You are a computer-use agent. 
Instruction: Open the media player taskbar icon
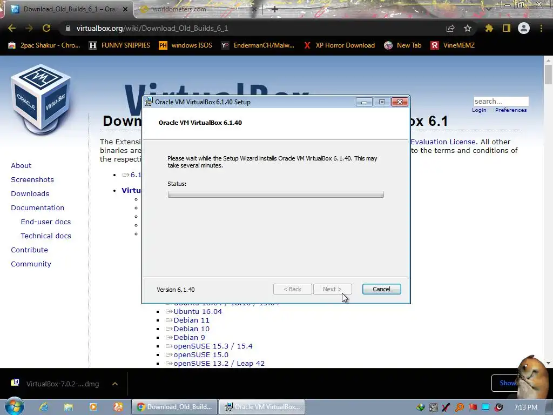point(93,407)
